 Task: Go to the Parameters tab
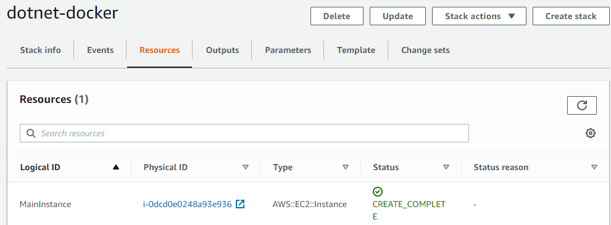288,50
